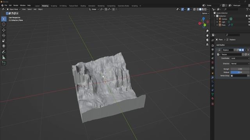Viewport: 250px width, 140px height.
Task: Activate the Transform tool
Action: 4,46
